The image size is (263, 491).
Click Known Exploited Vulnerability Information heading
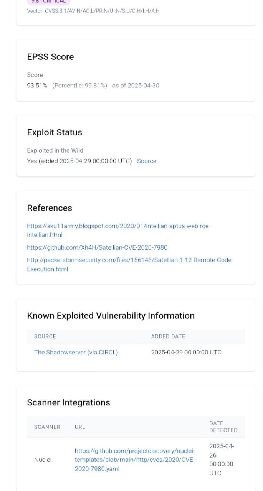(x=111, y=316)
